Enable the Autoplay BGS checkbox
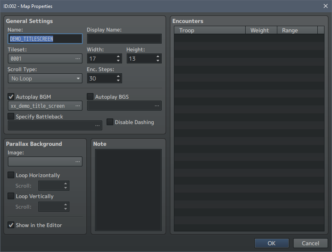This screenshot has width=332, height=252. pos(90,97)
